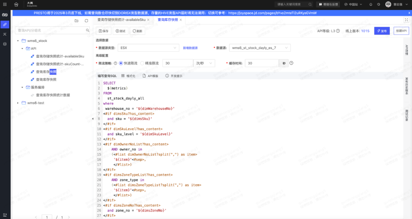Open the message bubble icon in header
412x219 pixels.
tap(379, 4)
